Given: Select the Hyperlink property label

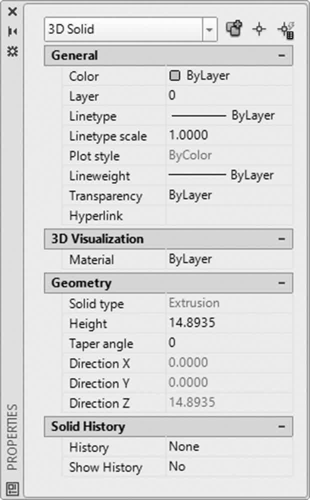Looking at the screenshot, I should tap(96, 216).
